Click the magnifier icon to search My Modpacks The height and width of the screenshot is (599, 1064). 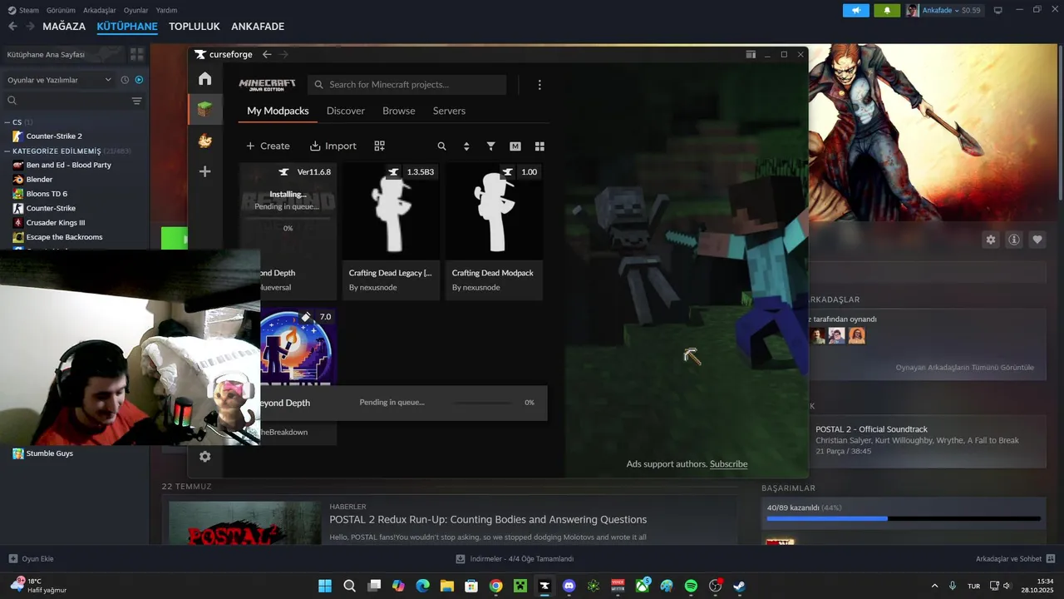(441, 146)
